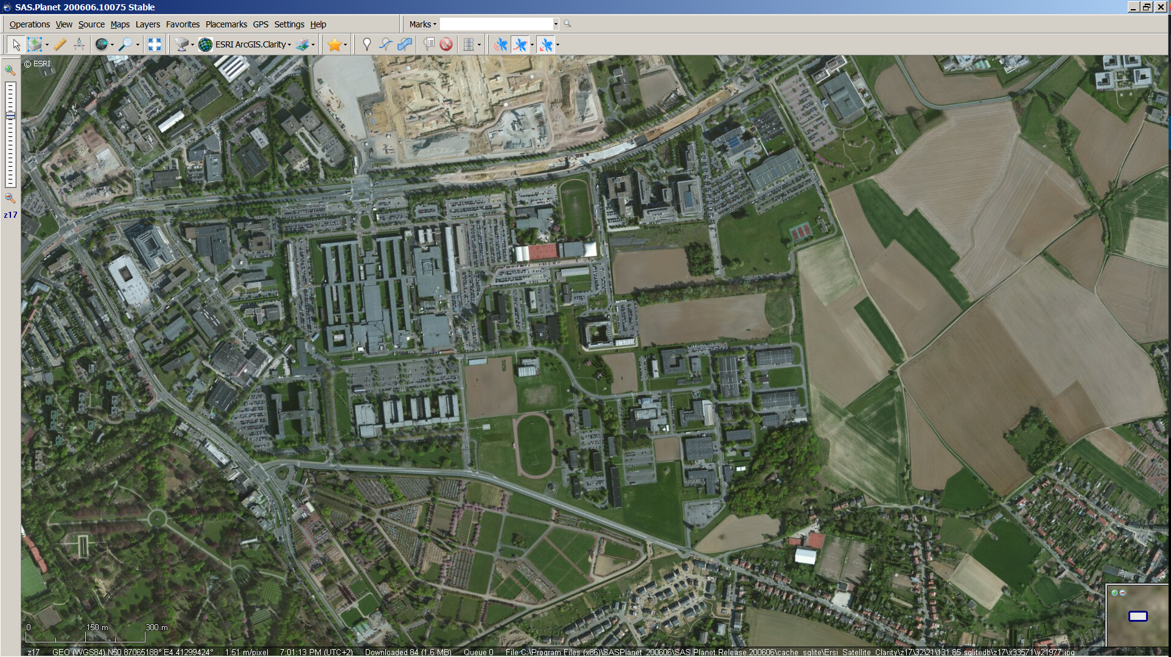1171x657 pixels.
Task: Select the distance measurement ruler tool
Action: pos(59,44)
